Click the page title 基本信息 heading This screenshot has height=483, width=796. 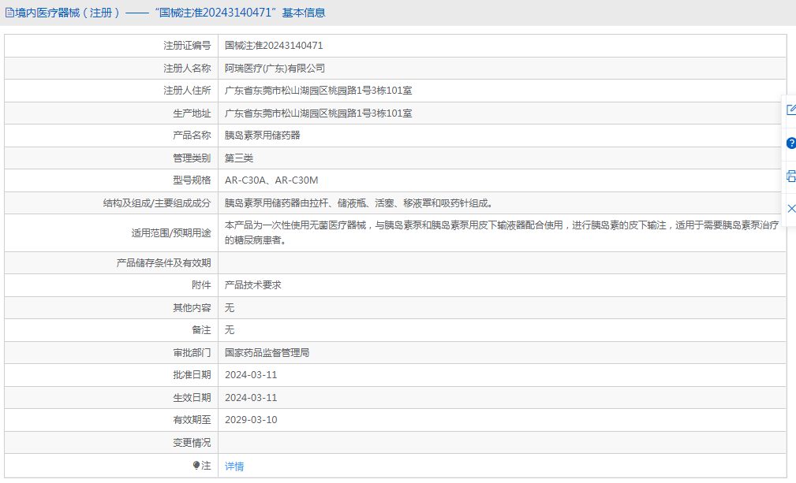click(x=304, y=13)
